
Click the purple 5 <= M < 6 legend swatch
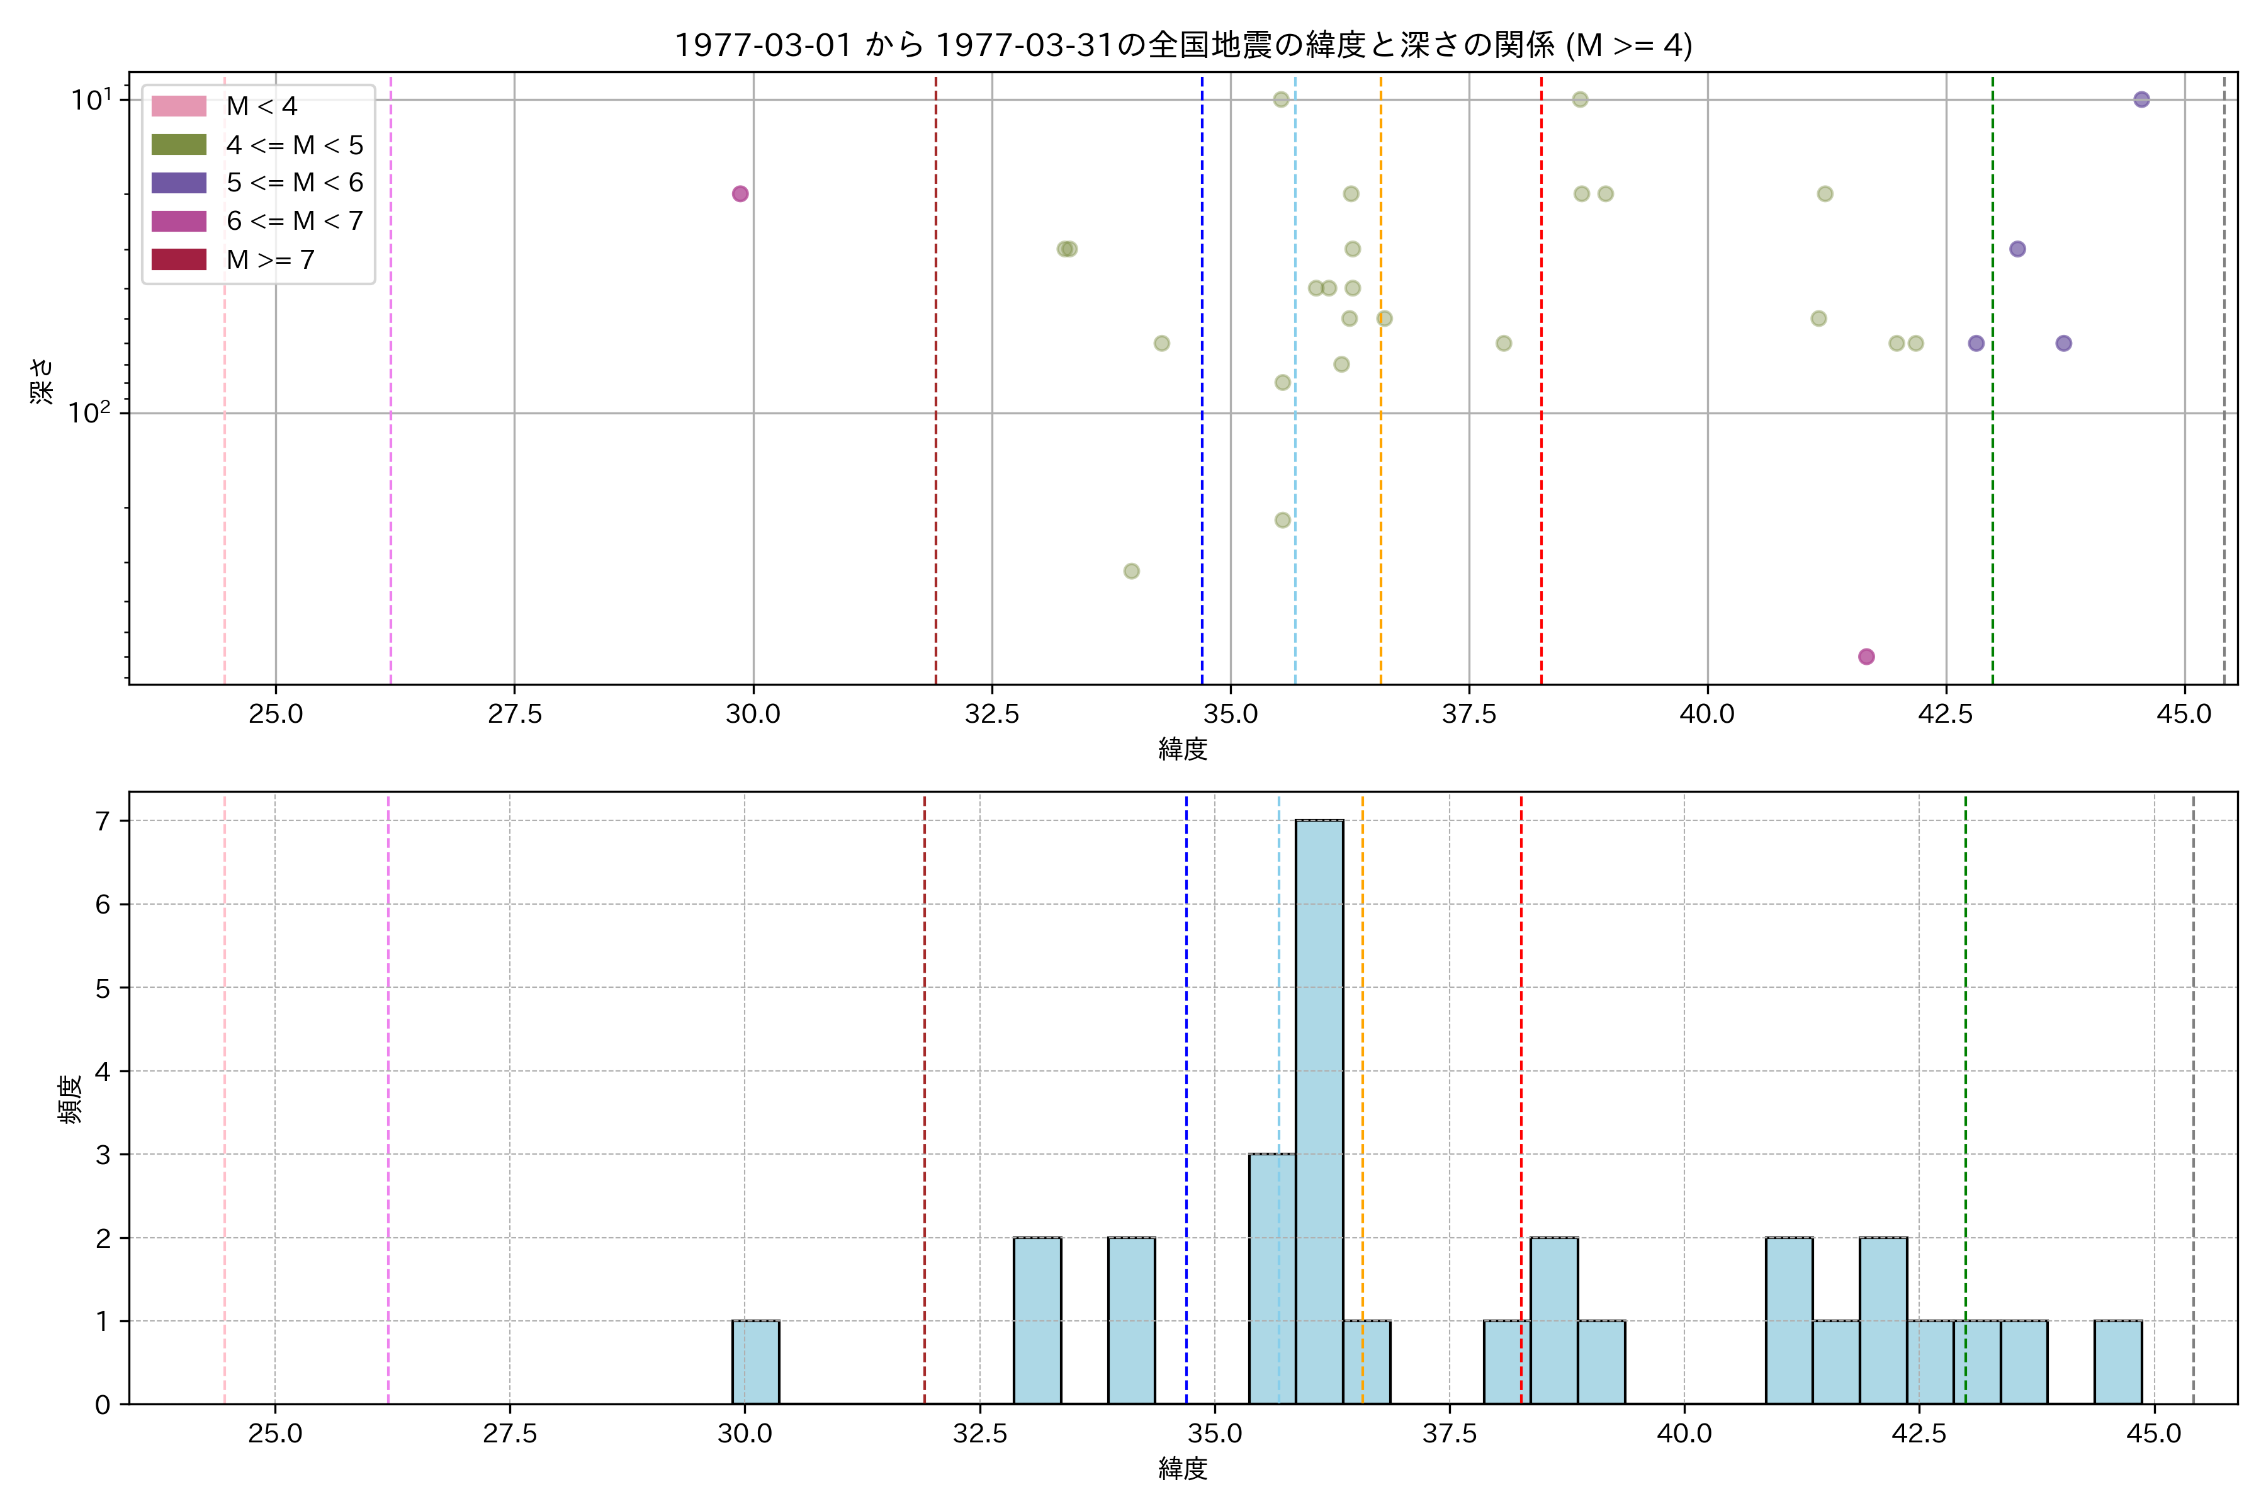pos(178,183)
